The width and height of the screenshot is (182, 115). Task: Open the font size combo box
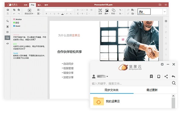coord(70,10)
